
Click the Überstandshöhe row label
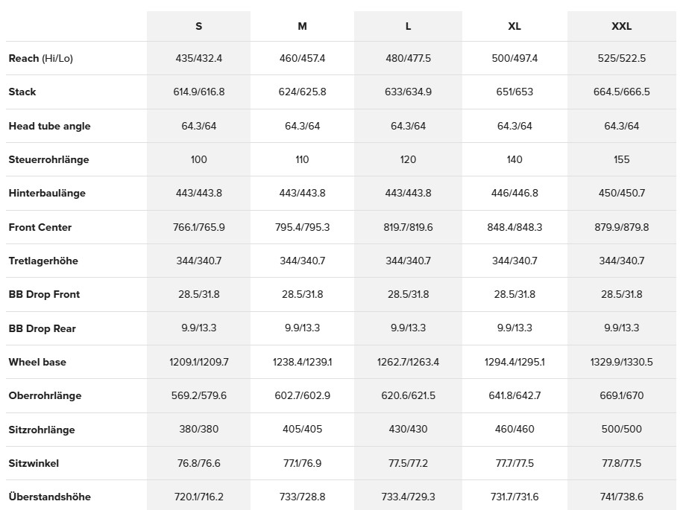[x=49, y=497]
